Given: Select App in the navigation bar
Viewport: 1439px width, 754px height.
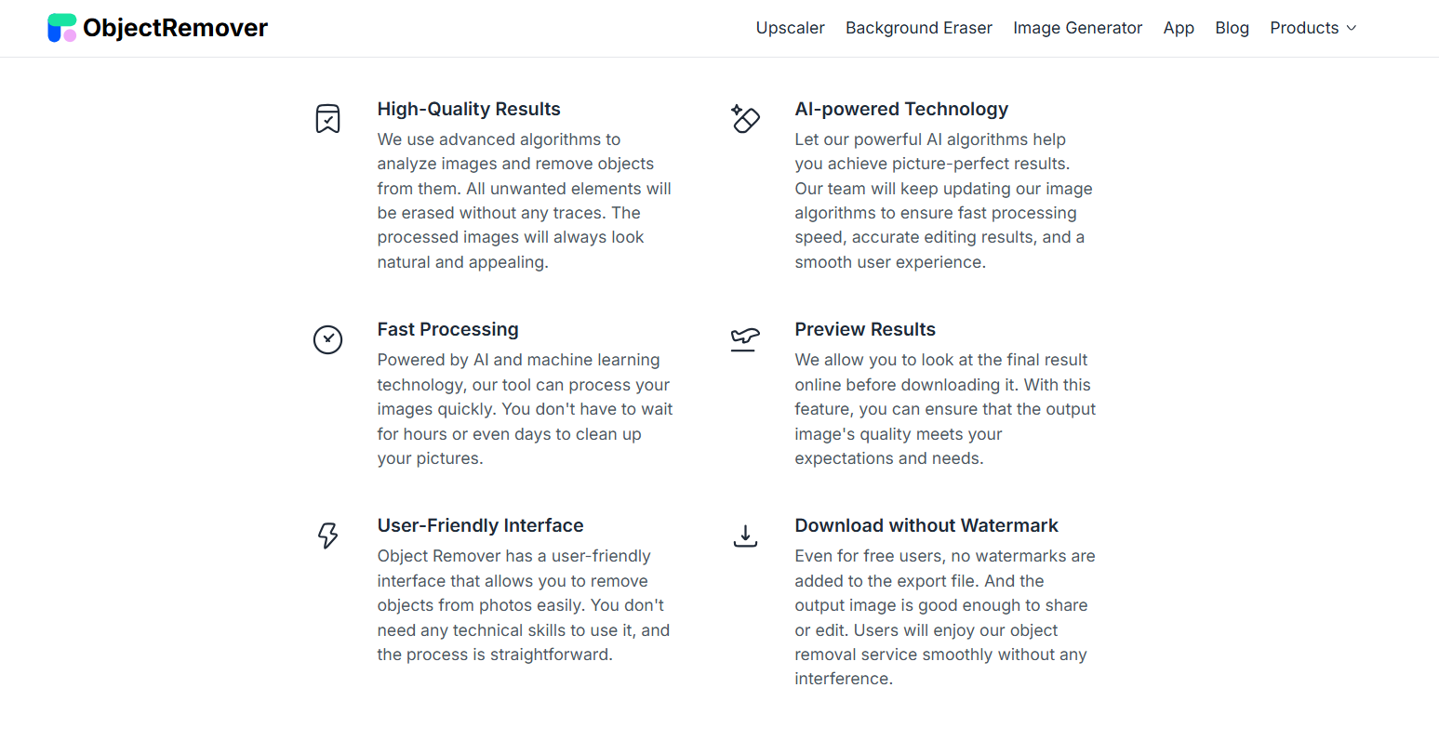Looking at the screenshot, I should point(1179,28).
